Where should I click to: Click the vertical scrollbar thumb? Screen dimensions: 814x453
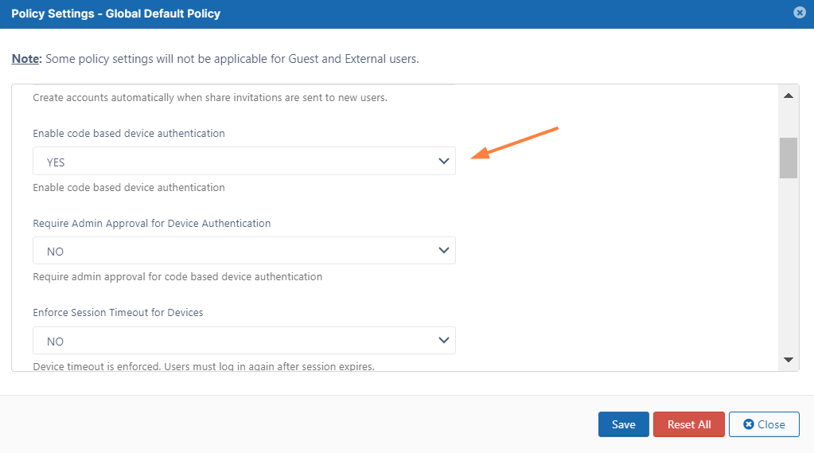point(788,158)
